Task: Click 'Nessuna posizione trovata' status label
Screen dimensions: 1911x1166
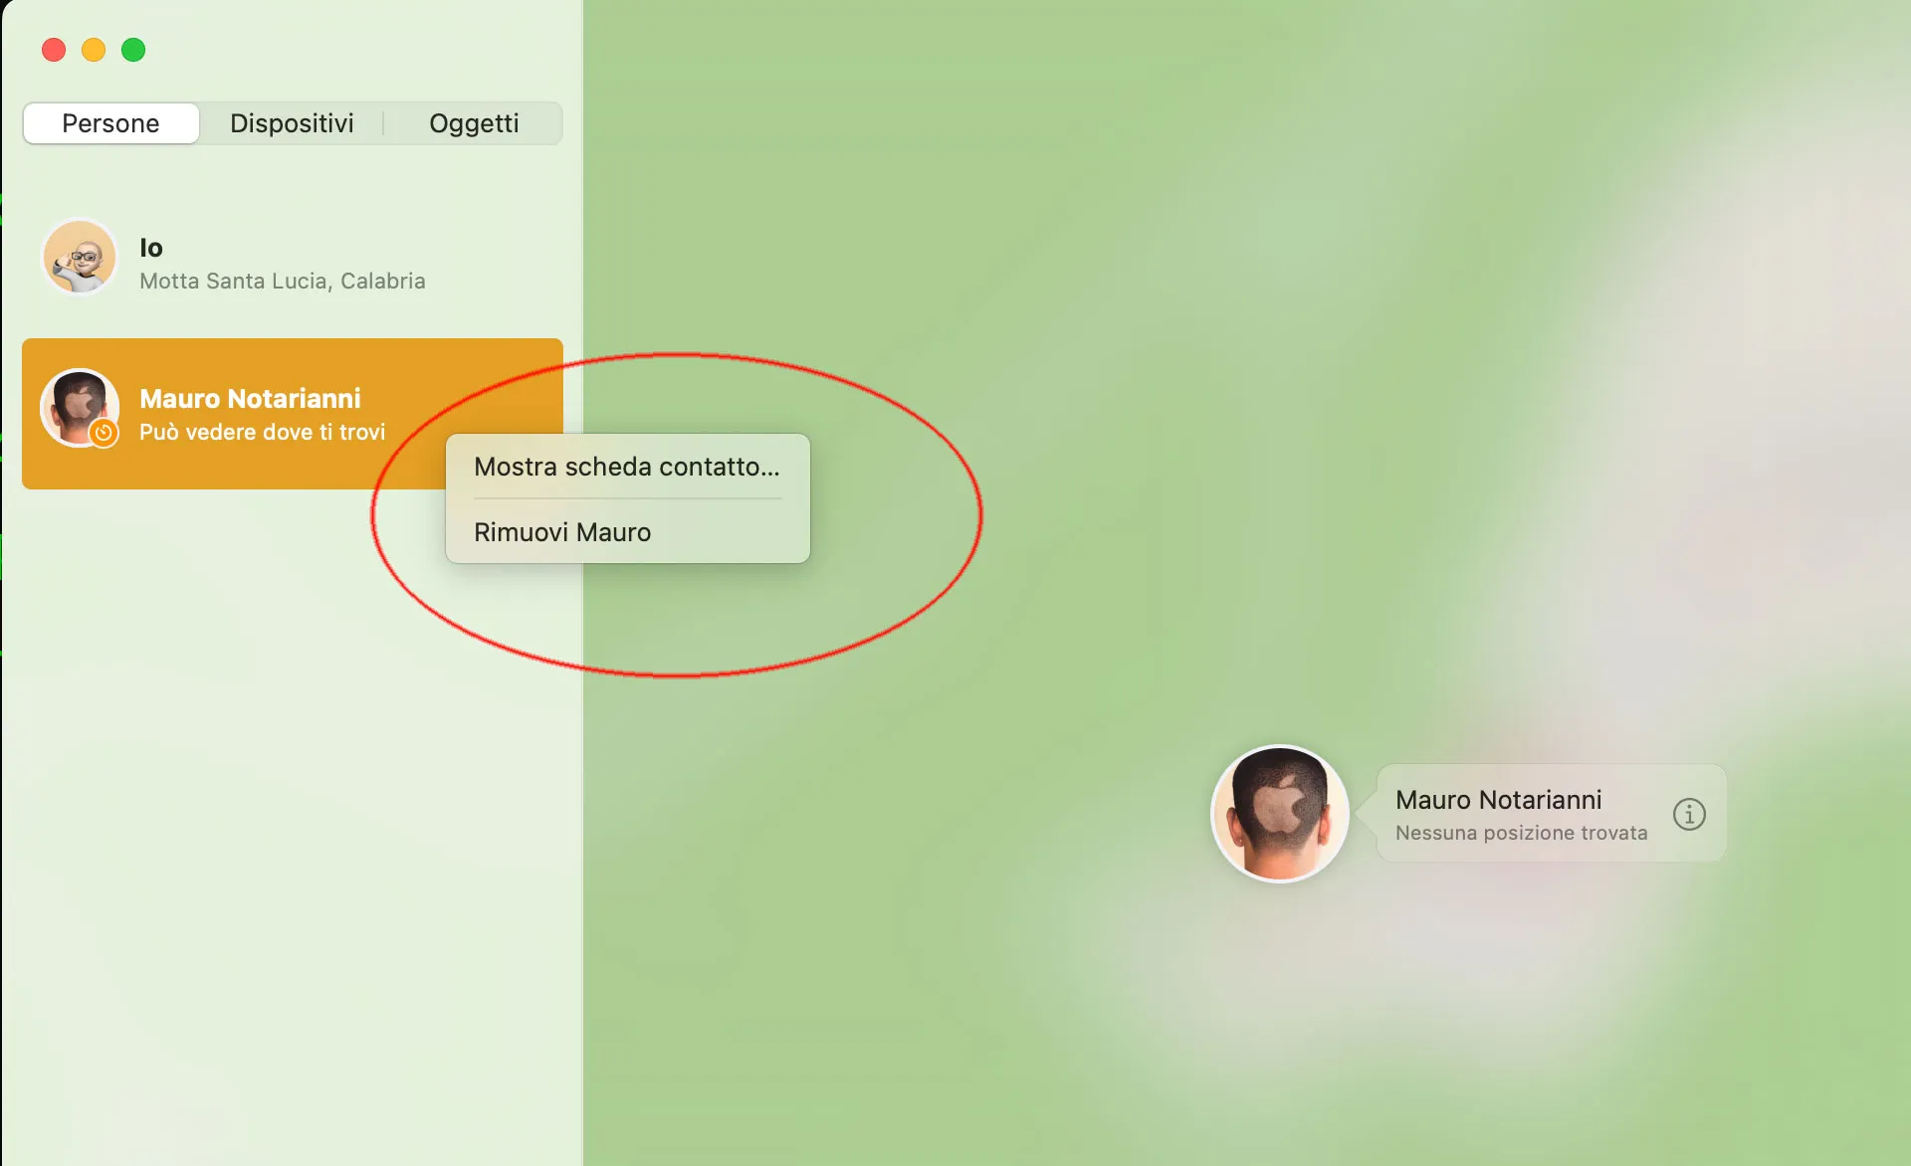Action: click(1521, 833)
